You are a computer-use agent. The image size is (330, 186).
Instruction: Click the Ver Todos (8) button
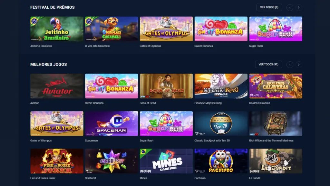tap(269, 7)
